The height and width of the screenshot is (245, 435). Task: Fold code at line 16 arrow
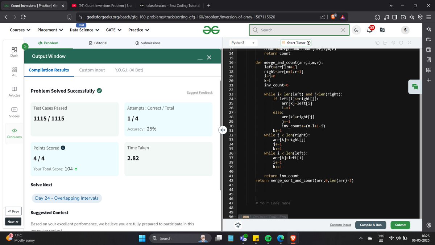(236, 62)
